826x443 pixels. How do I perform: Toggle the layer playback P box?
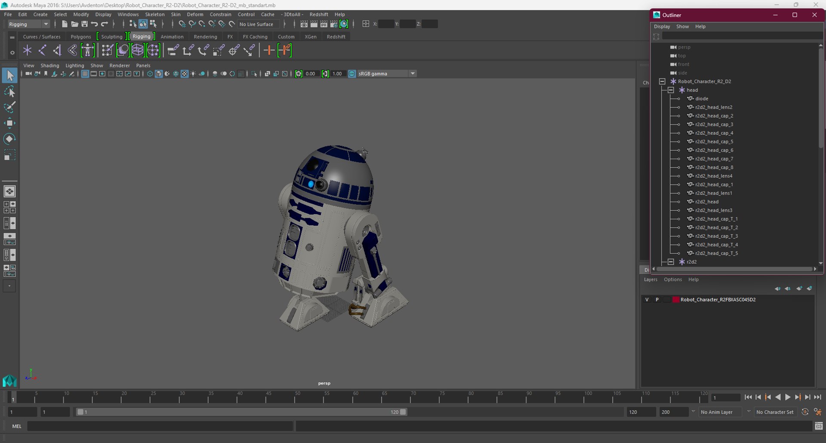click(657, 300)
